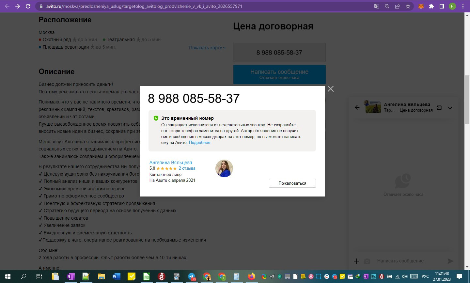Screen dimensions: 470x283
Task: Open the Chrome profile 'R' avatar
Action: pyautogui.click(x=452, y=6)
